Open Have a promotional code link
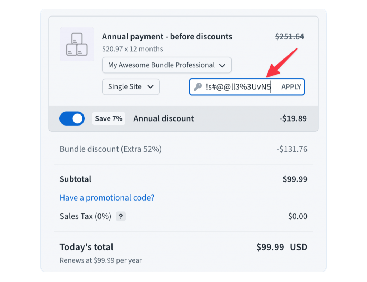This screenshot has width=367, height=282. tap(107, 198)
